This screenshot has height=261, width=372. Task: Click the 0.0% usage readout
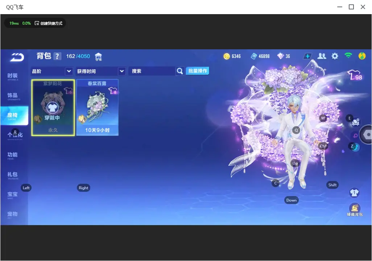(26, 23)
